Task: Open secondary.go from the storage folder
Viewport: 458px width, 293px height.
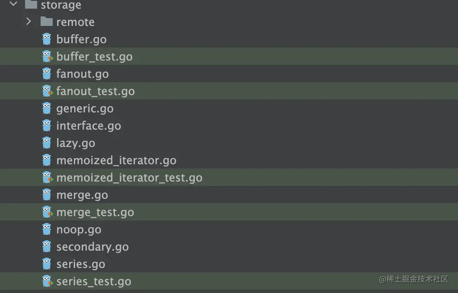Action: click(92, 247)
